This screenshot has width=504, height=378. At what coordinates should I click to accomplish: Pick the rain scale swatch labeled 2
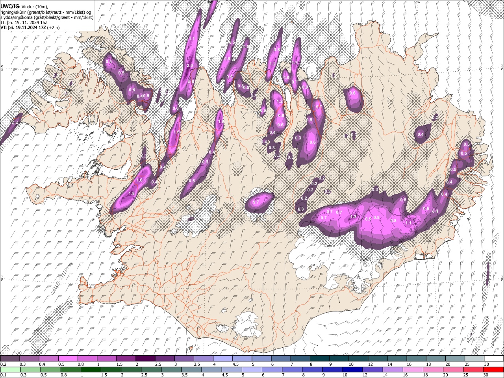point(131,369)
